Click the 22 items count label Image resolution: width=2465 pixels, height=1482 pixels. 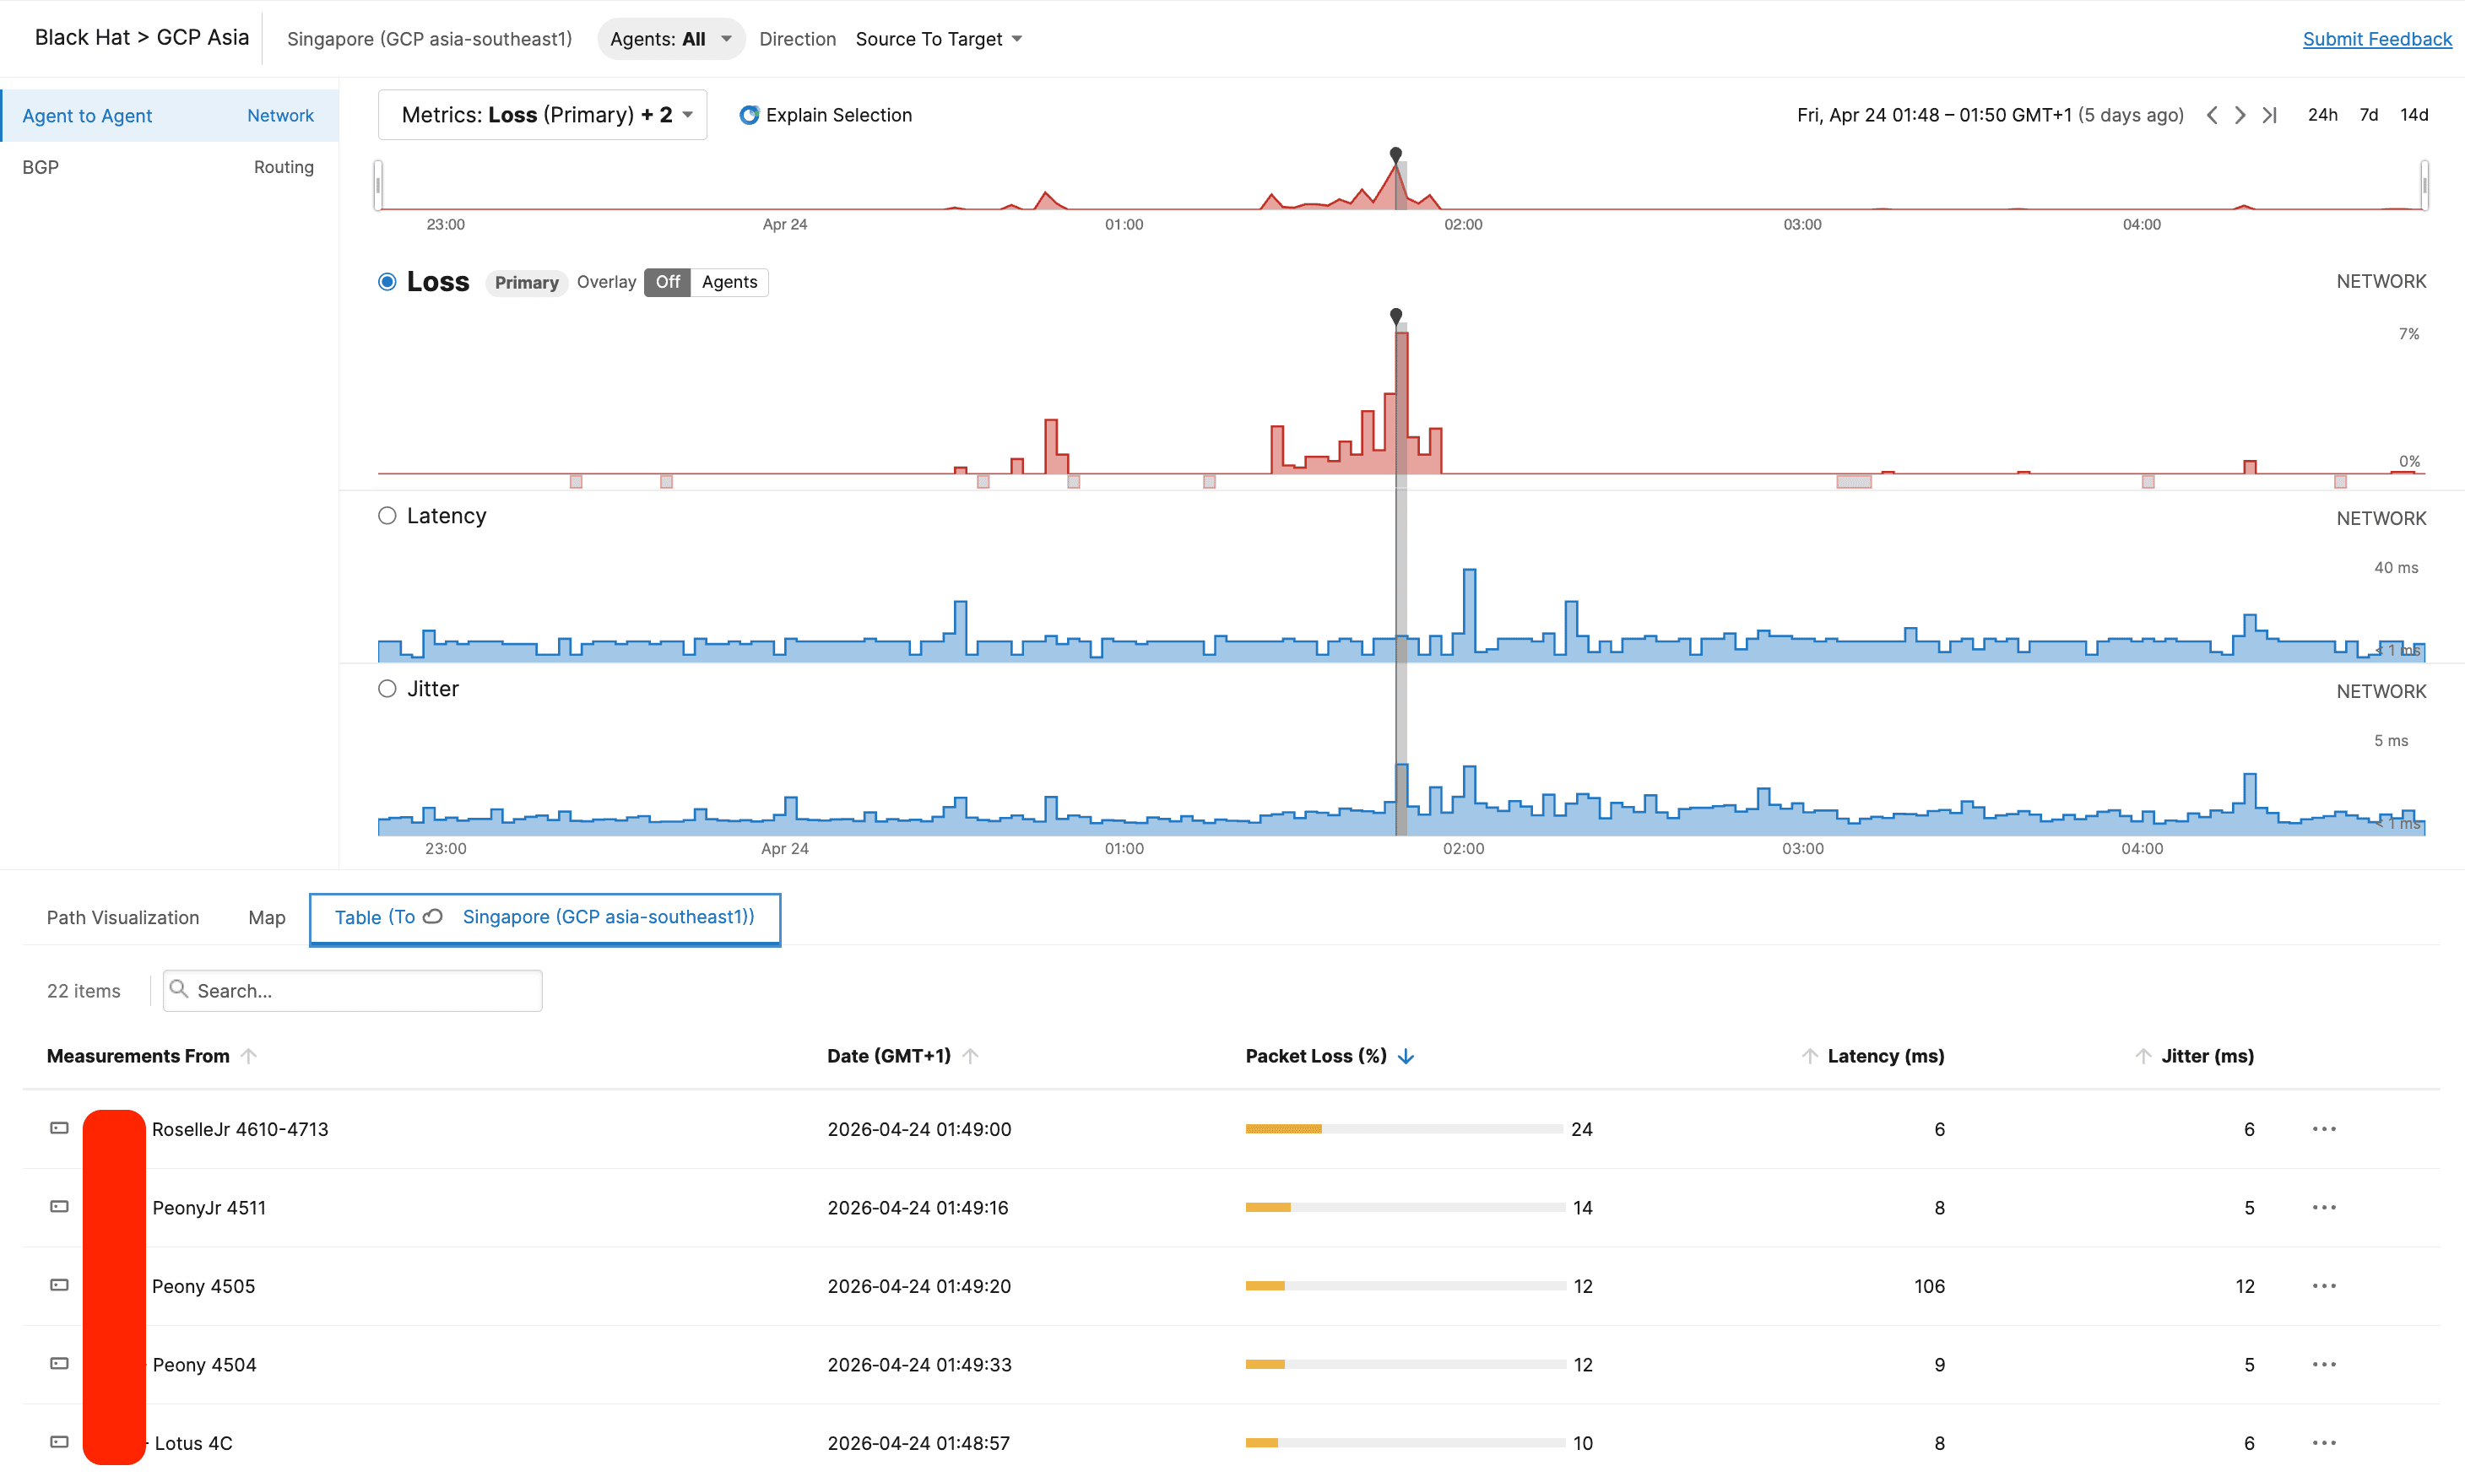point(84,990)
